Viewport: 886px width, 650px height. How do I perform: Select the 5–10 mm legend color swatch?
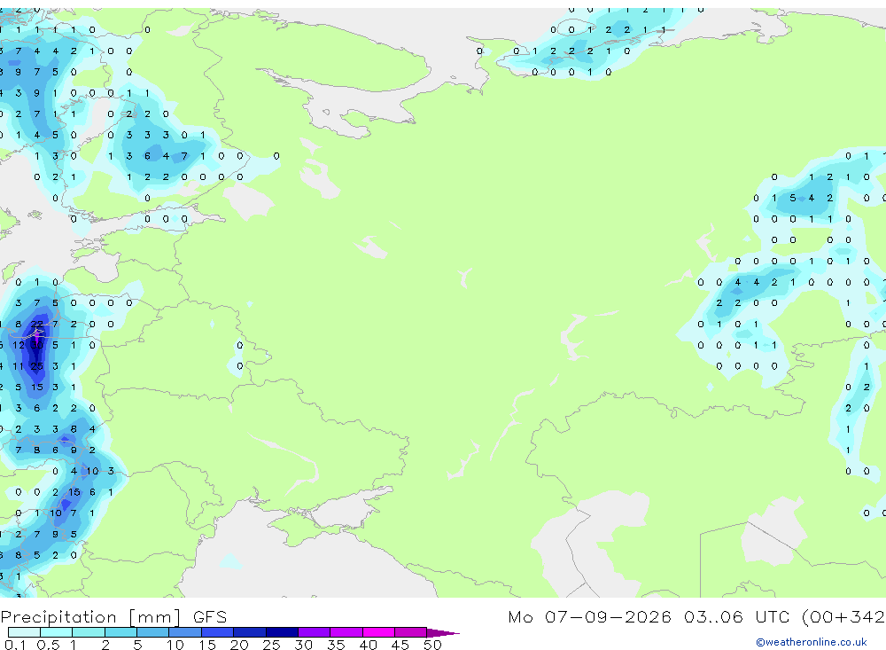pos(152,632)
